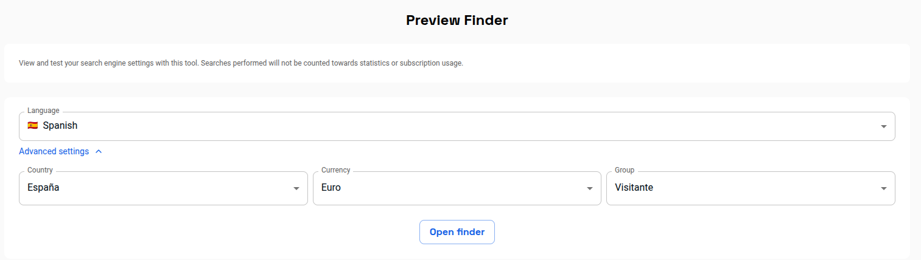Screen dimensions: 921x260
Task: Click the Open finder button
Action: point(457,232)
